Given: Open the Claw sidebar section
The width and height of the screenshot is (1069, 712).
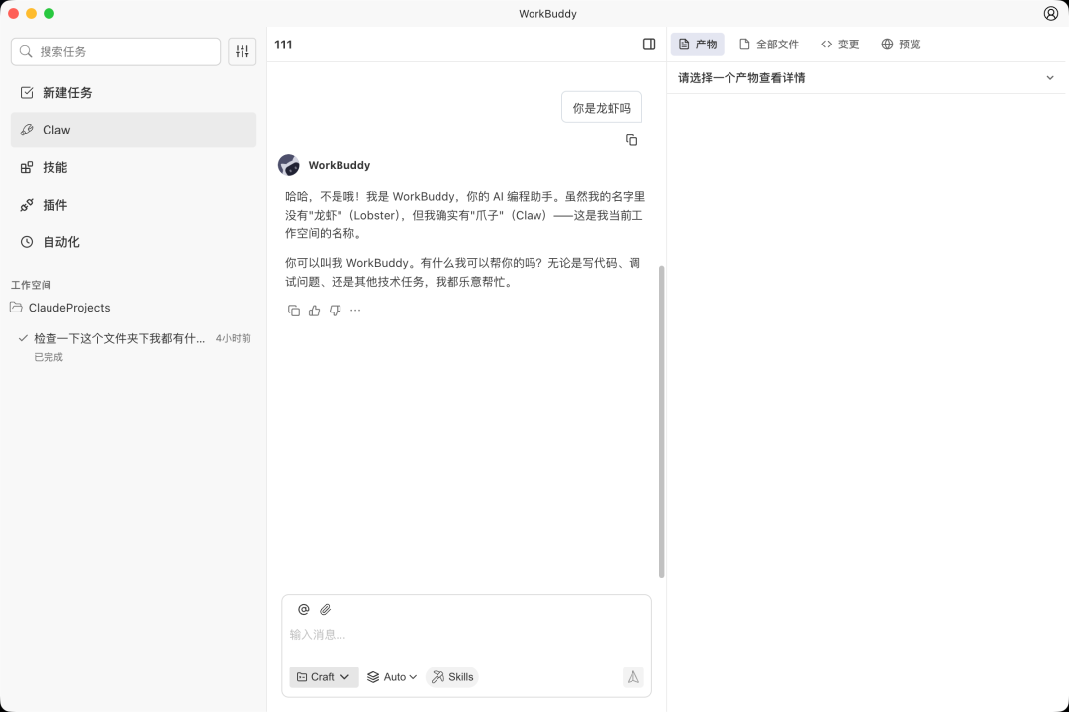Looking at the screenshot, I should pos(56,130).
